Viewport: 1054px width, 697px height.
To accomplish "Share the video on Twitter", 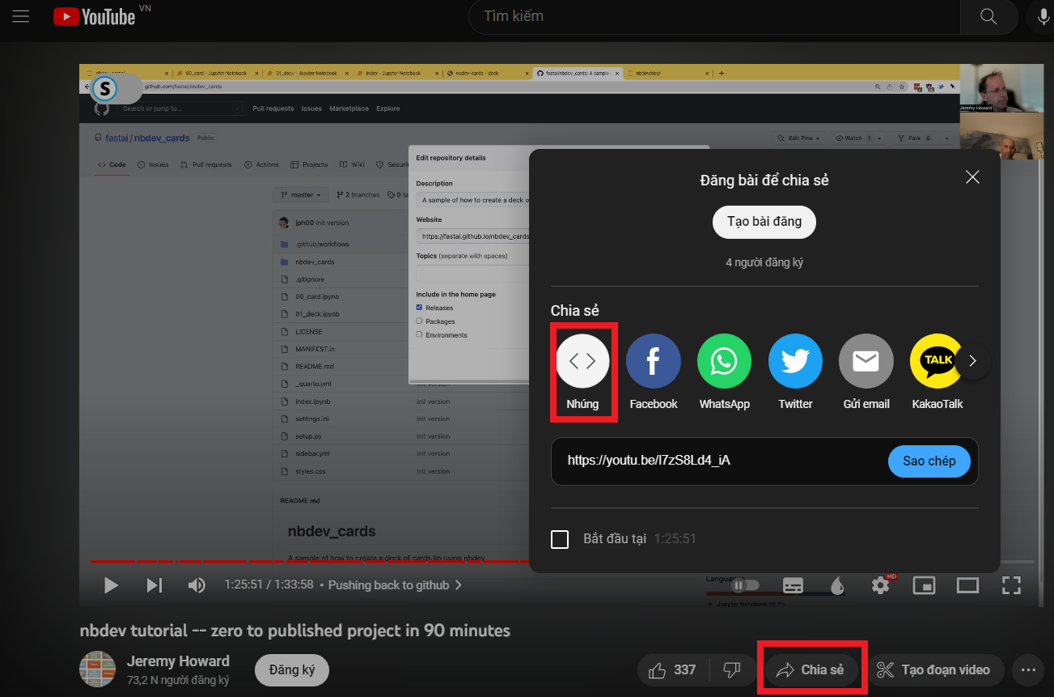I will (795, 372).
